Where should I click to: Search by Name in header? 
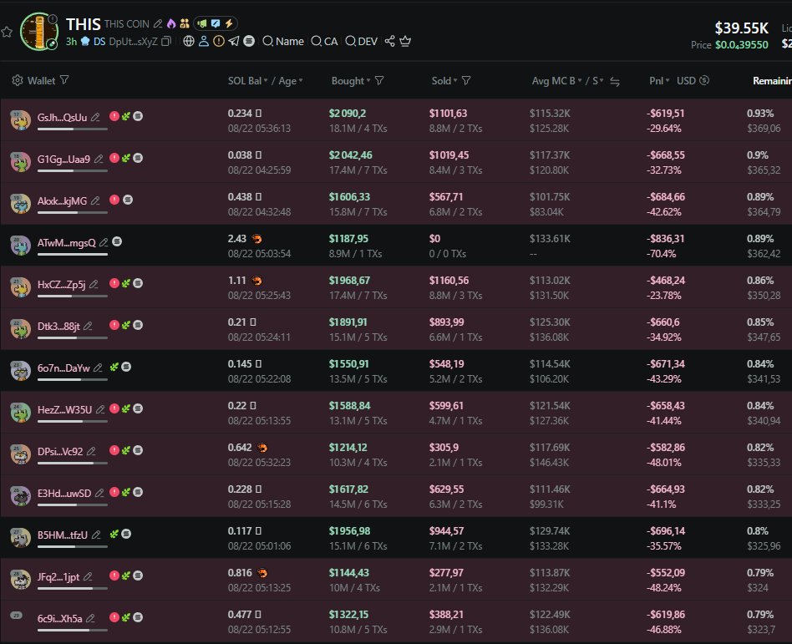(x=282, y=41)
